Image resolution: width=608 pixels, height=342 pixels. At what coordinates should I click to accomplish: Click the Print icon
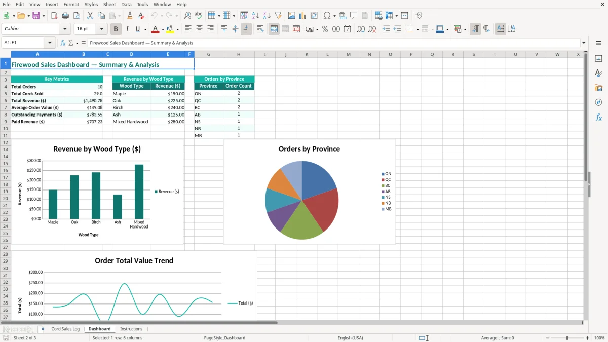point(65,16)
